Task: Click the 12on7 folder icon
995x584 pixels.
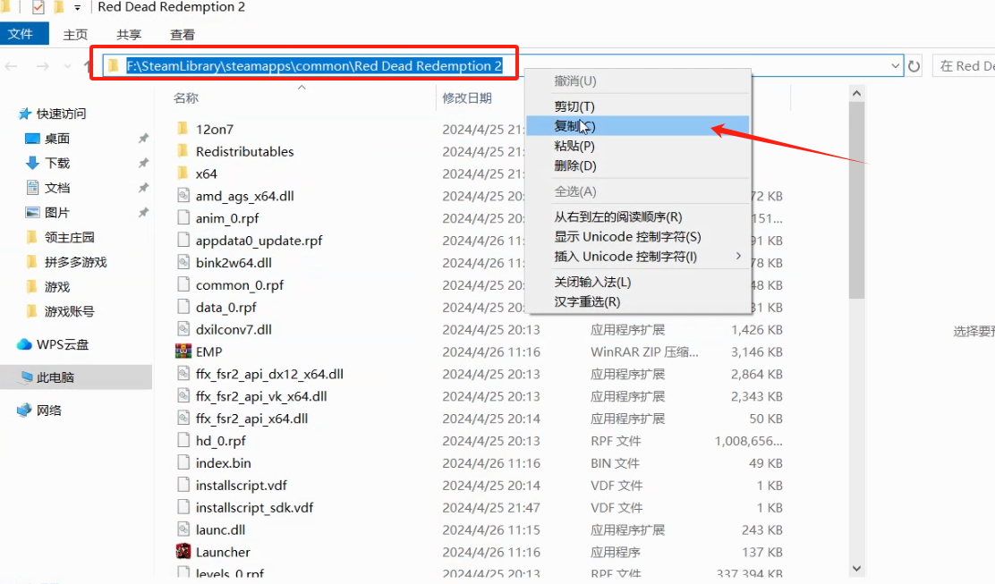Action: point(183,129)
